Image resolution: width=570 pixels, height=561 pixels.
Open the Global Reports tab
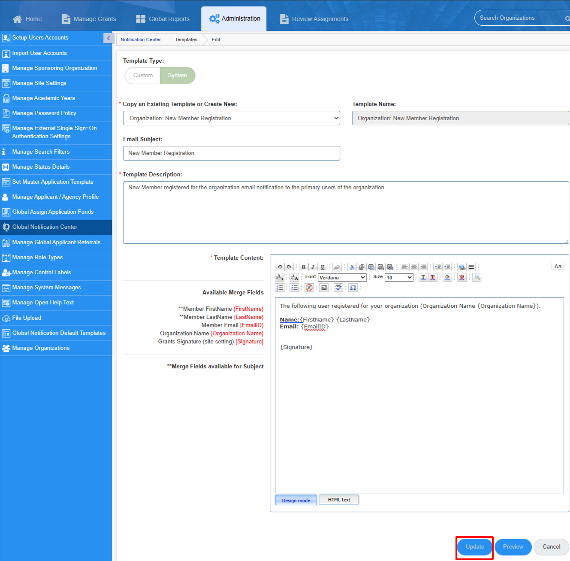coord(163,19)
